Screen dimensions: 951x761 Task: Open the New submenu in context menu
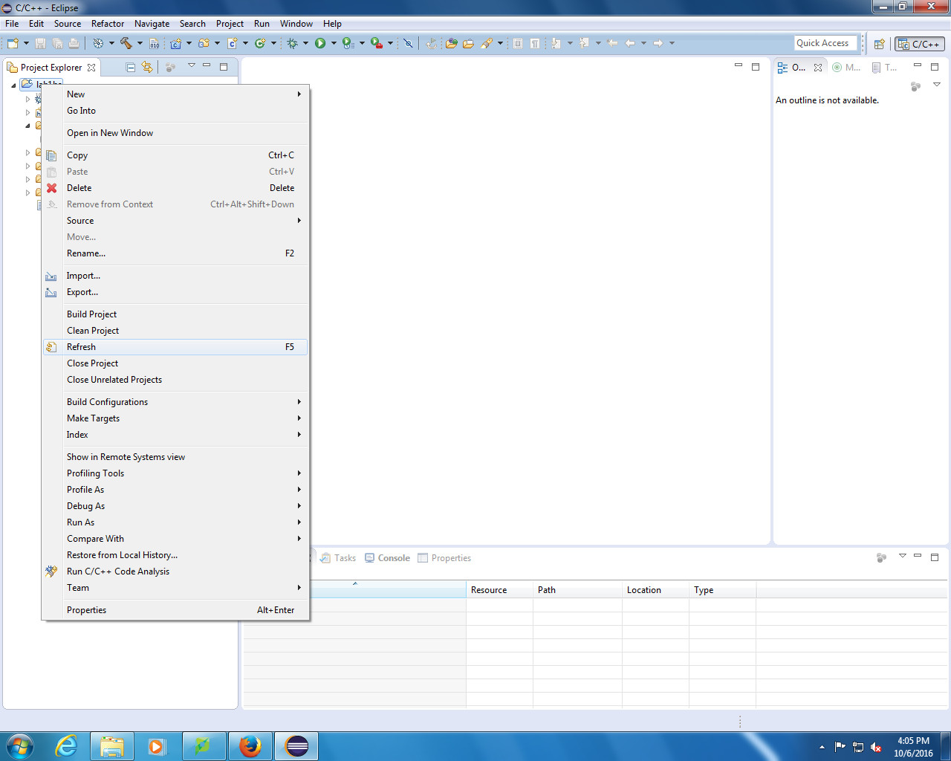tap(175, 94)
